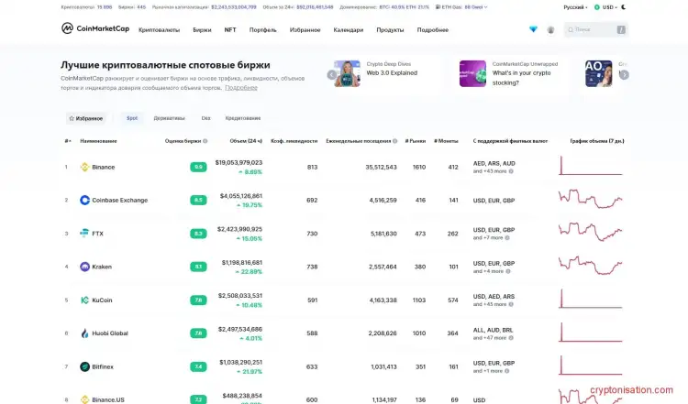The width and height of the screenshot is (688, 404).
Task: Click KuCoin weekly visits 4,163,338
Action: [383, 300]
